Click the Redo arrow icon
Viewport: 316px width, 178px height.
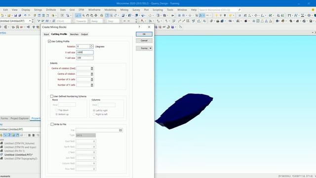[x=30, y=15]
